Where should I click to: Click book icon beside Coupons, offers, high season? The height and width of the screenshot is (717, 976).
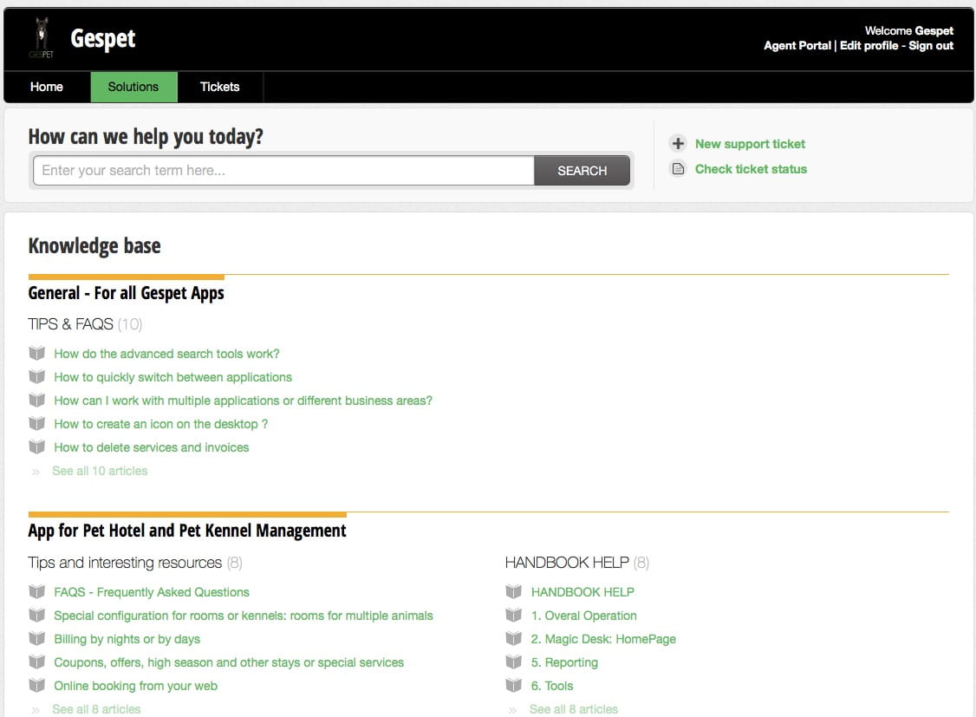(37, 662)
